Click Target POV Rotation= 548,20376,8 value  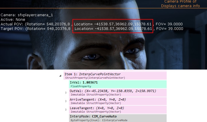(x=49, y=29)
